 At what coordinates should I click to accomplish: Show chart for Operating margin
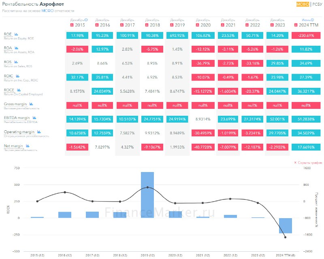pyautogui.click(x=39, y=132)
